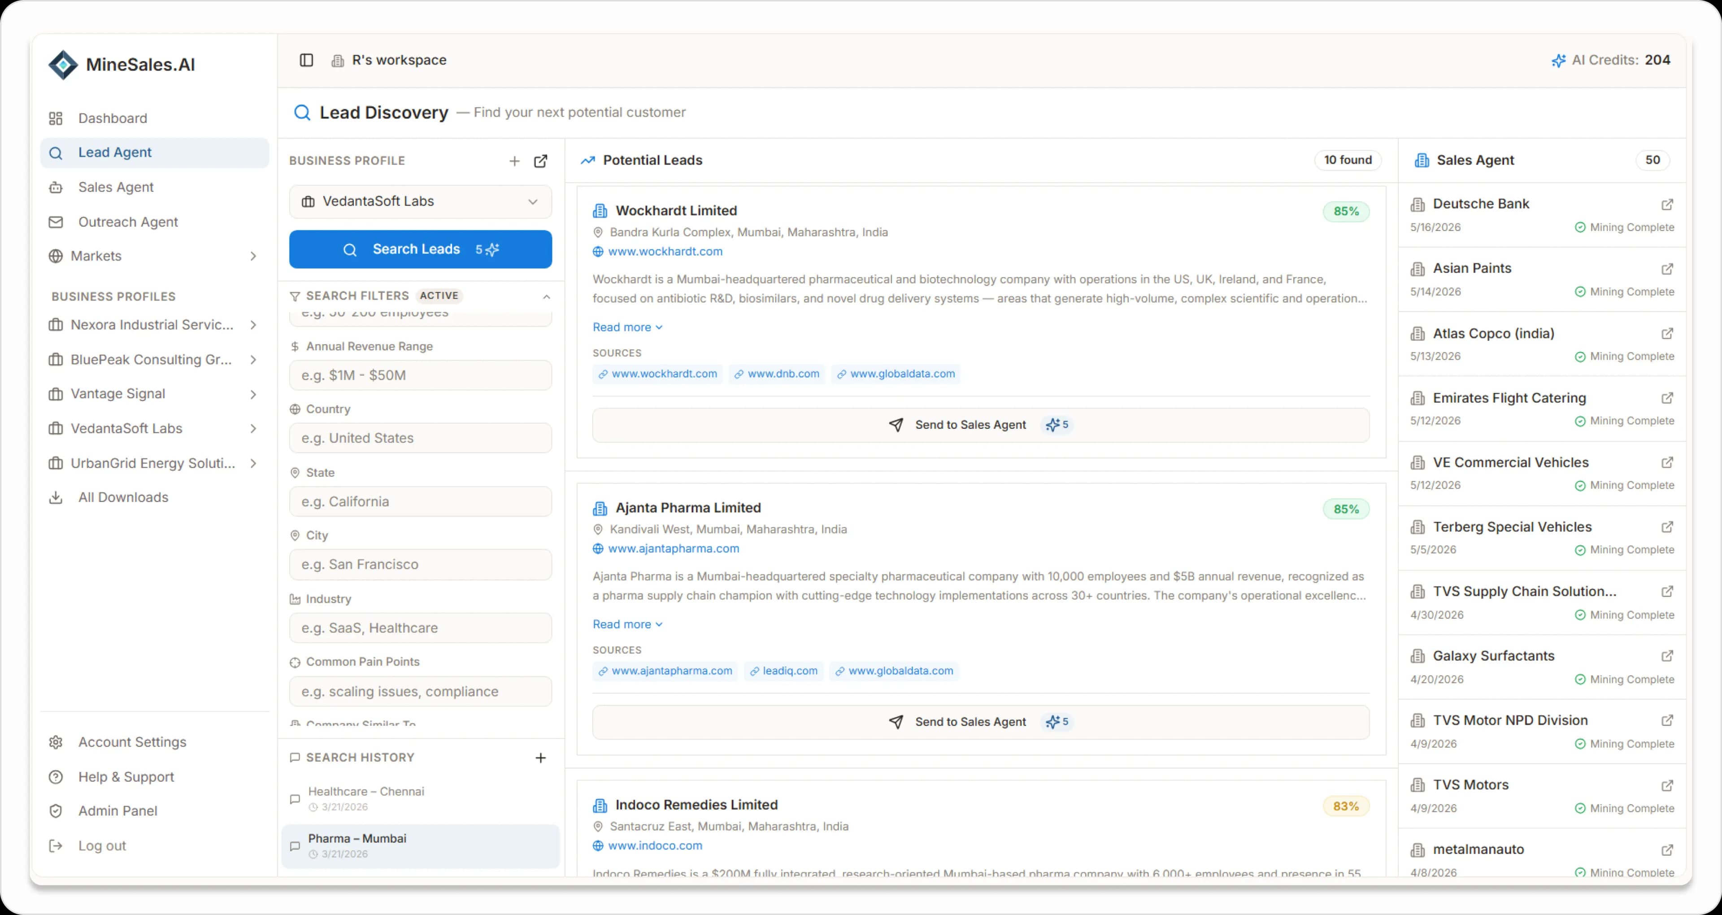Open Atlas Copco (india) external icon
The height and width of the screenshot is (915, 1722).
coord(1667,334)
